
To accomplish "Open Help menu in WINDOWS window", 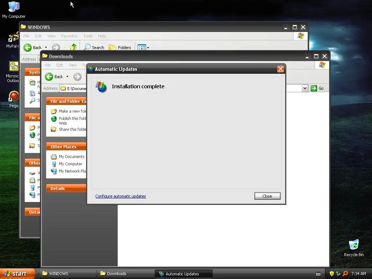I will (x=102, y=36).
